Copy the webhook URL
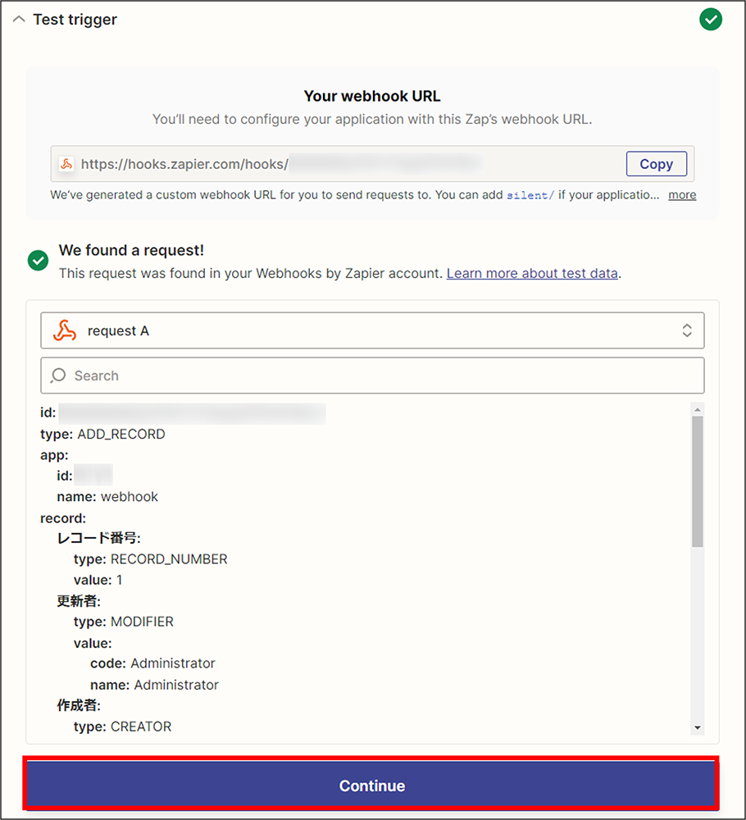Screen dimensions: 746x820 point(656,164)
